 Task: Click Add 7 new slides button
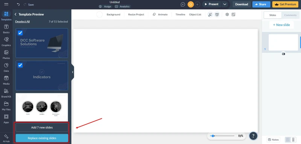[x=42, y=127]
